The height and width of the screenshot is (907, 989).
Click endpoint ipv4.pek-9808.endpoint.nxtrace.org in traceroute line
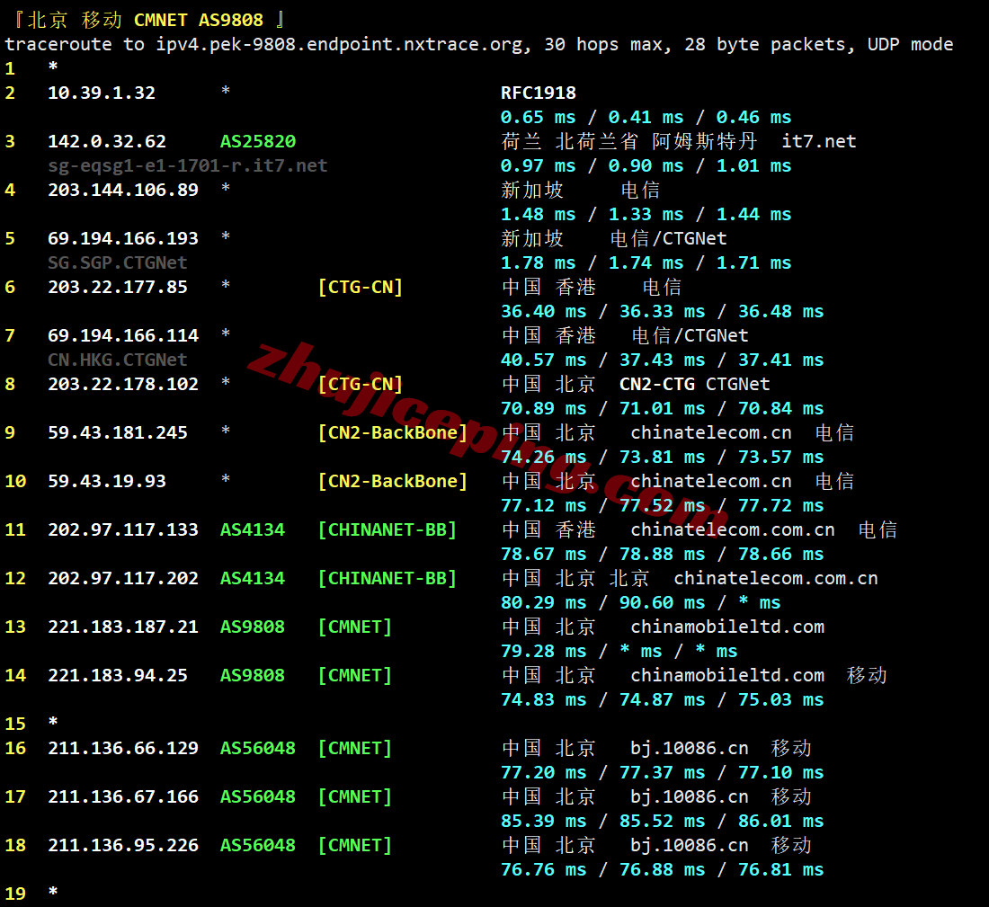[339, 44]
